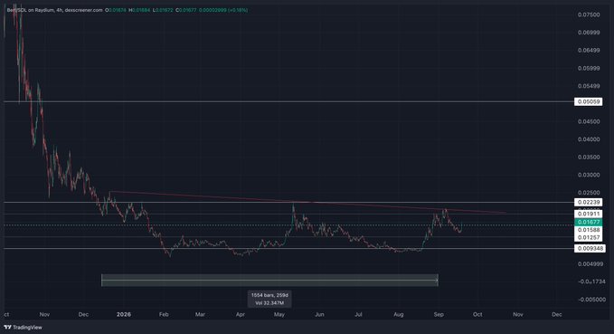Click the 0.06999 price axis value
The height and width of the screenshot is (334, 614).
589,33
